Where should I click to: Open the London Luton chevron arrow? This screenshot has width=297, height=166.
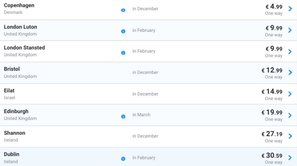290,30
